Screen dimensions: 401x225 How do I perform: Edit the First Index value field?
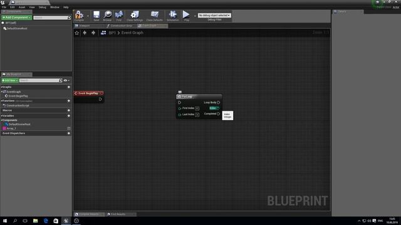[x=197, y=108]
